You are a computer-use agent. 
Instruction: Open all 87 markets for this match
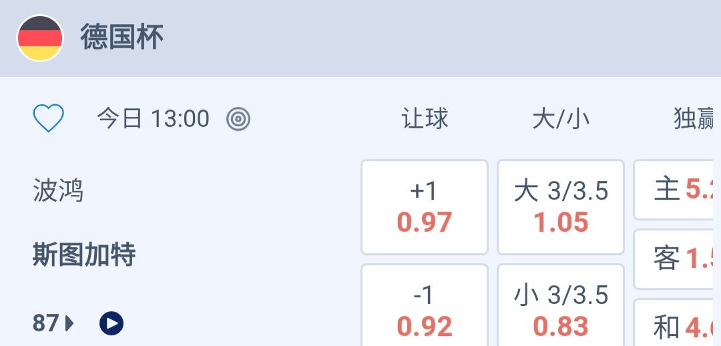click(x=46, y=323)
